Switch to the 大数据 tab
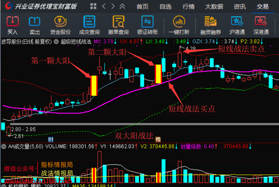The image size is (279, 187). [x=214, y=6]
